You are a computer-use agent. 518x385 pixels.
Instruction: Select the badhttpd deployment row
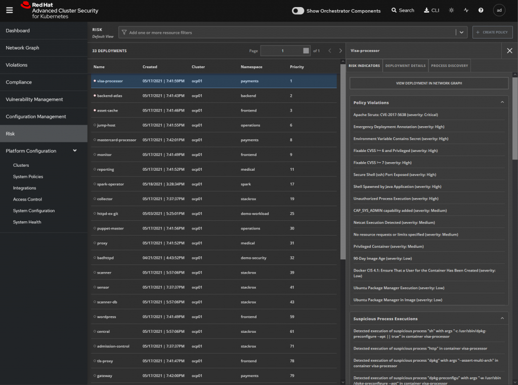(x=214, y=258)
